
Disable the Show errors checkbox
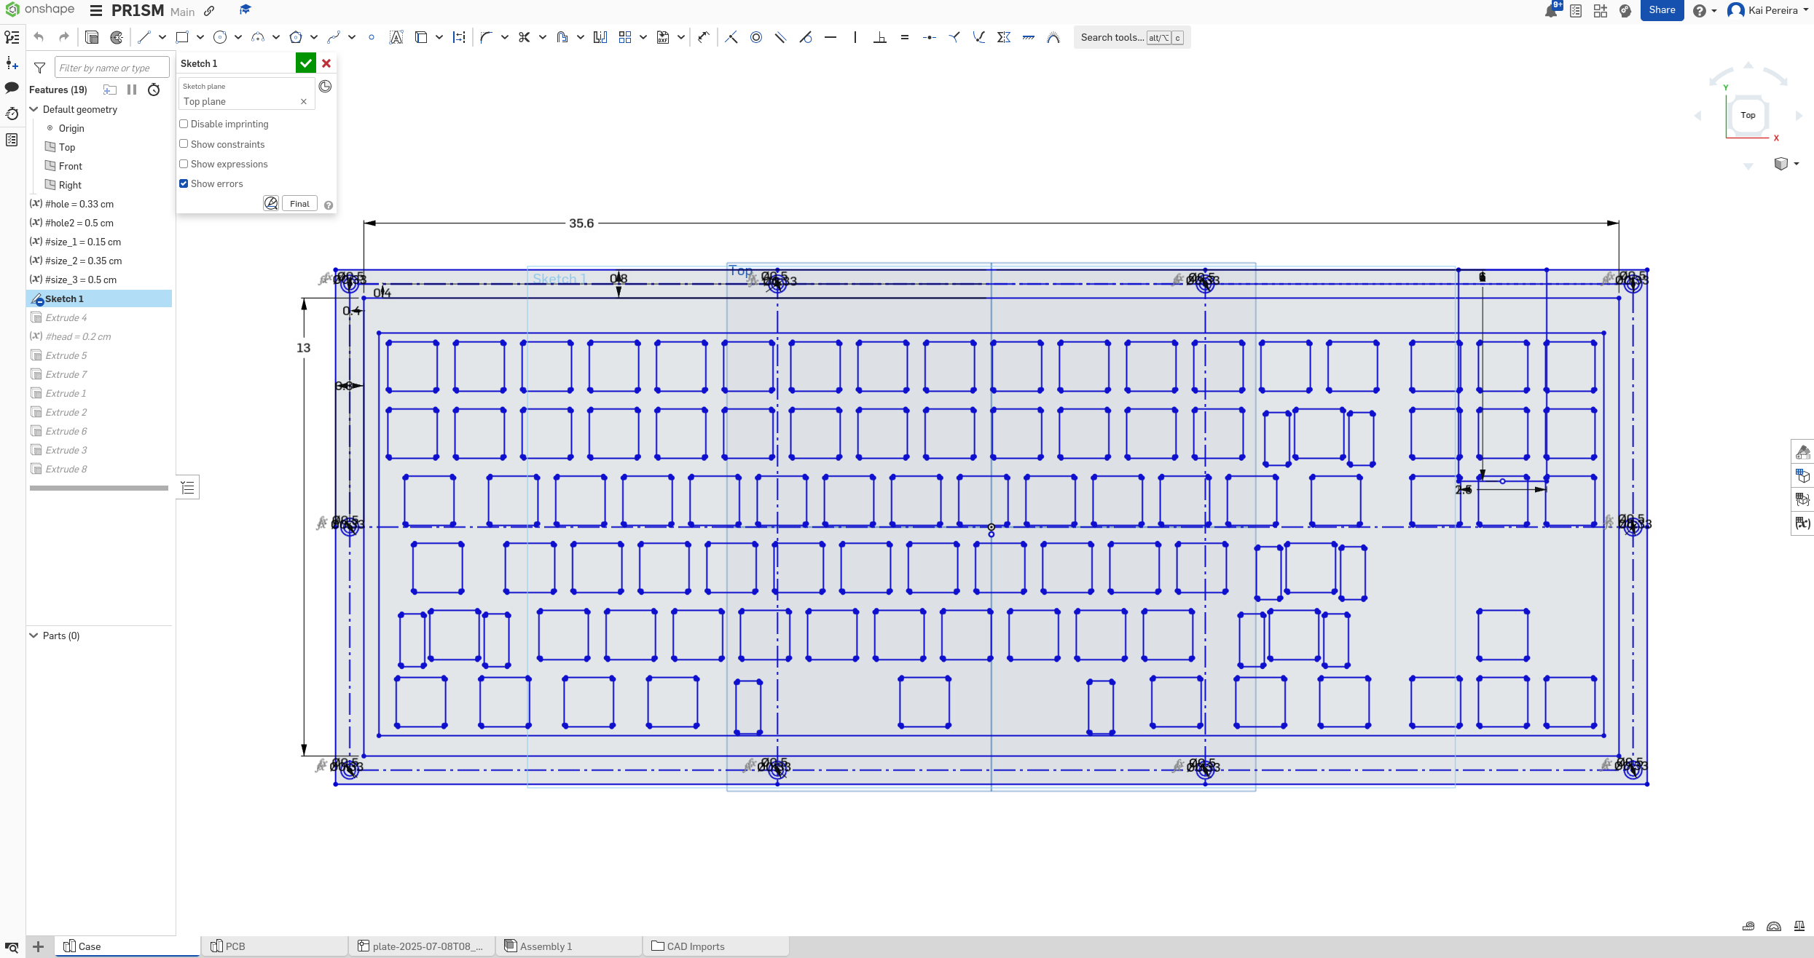[184, 183]
